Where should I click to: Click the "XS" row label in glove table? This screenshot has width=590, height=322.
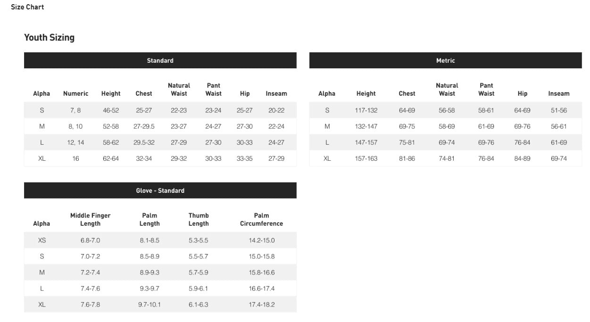[x=42, y=240]
